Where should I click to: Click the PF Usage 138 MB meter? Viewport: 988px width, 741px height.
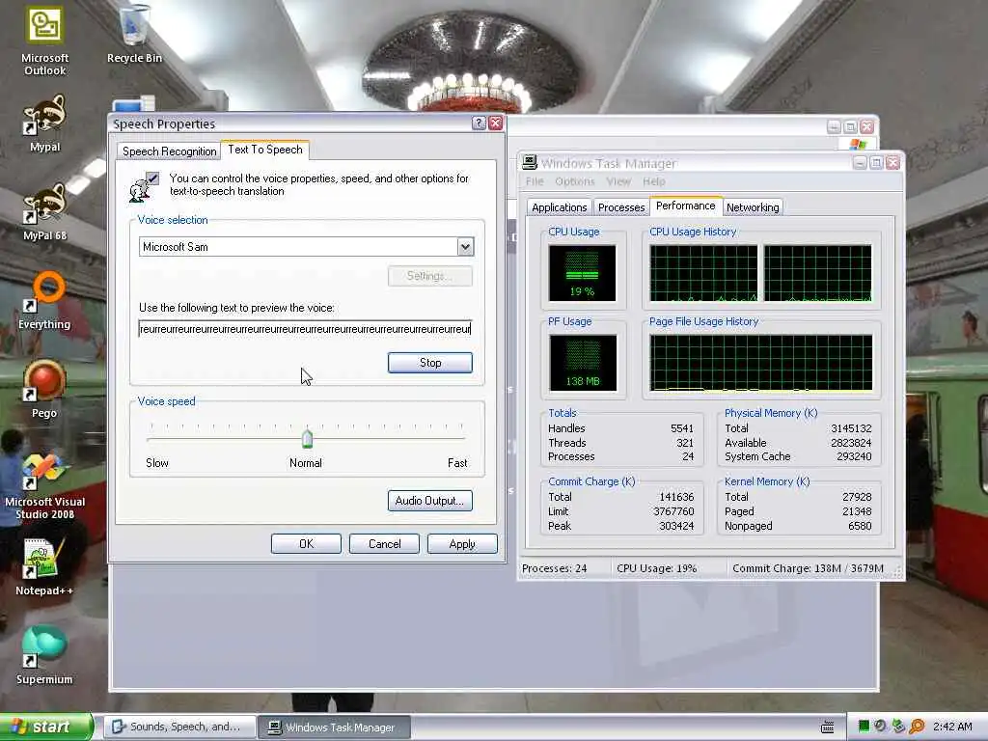tap(582, 363)
